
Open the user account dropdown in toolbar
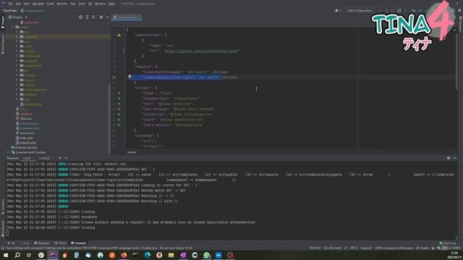click(338, 10)
